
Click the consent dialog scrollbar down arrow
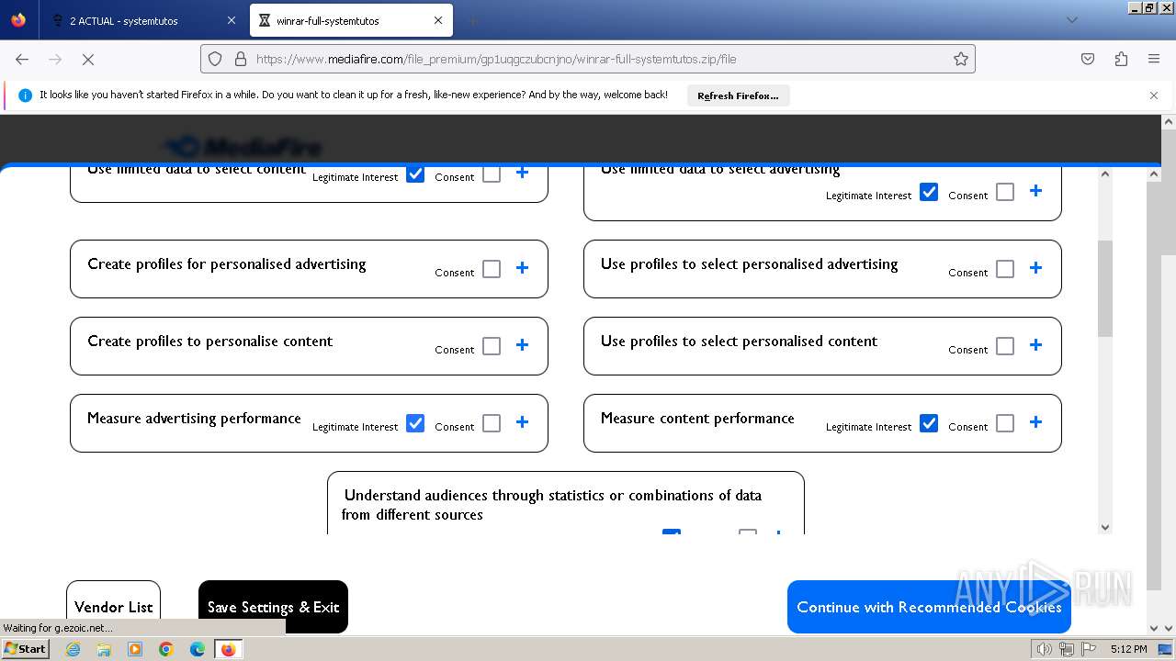[x=1104, y=527]
